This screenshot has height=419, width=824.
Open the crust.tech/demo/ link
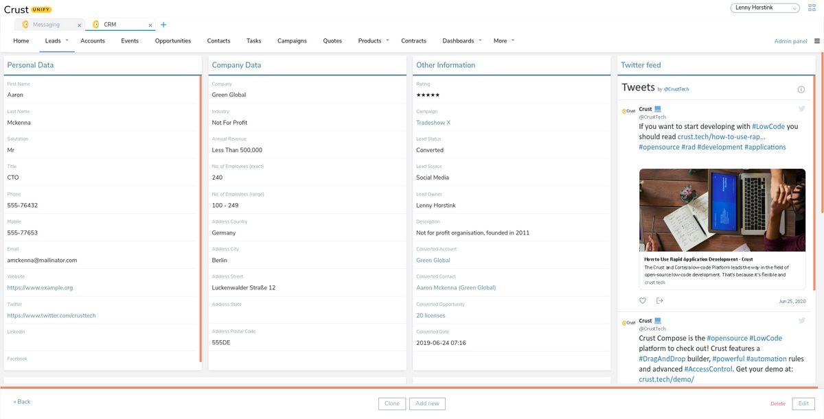coord(667,379)
